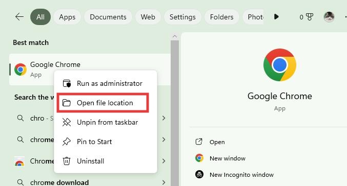Switch to the Apps filter tab

point(67,17)
